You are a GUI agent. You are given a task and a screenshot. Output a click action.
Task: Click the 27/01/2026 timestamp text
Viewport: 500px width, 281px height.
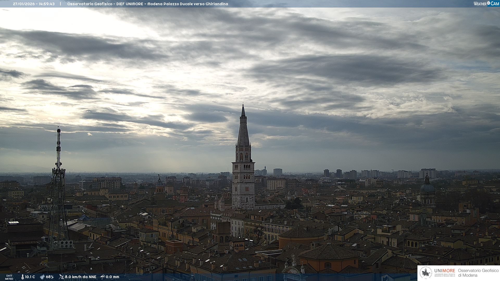tap(34, 4)
